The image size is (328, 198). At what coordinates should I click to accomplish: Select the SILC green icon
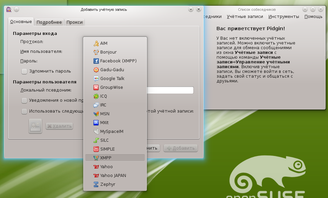pos(96,140)
